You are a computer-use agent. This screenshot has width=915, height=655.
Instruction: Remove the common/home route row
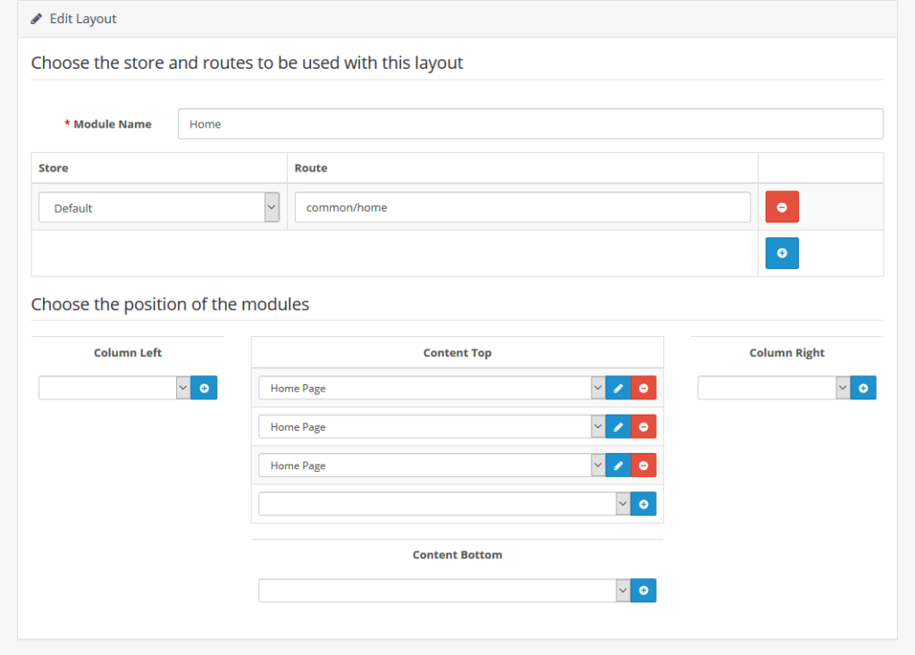point(782,207)
